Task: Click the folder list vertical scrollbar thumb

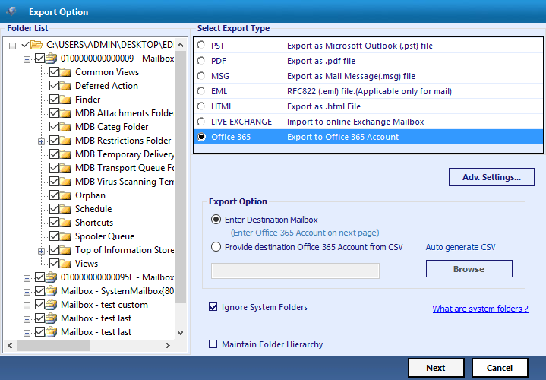Action: [181, 177]
